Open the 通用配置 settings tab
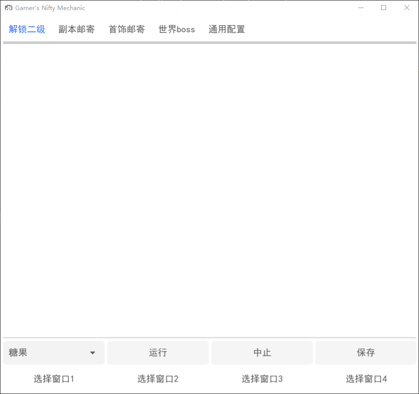 click(x=226, y=29)
